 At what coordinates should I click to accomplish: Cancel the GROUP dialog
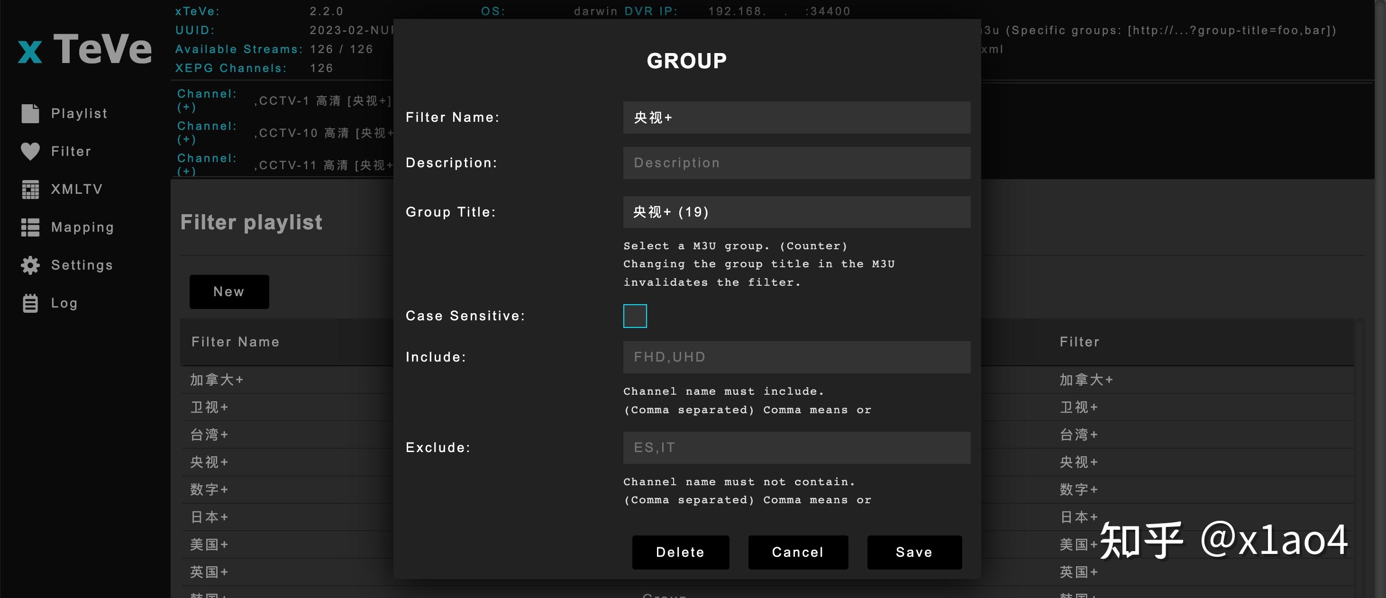coord(797,552)
